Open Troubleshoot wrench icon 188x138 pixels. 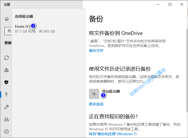point(6,107)
